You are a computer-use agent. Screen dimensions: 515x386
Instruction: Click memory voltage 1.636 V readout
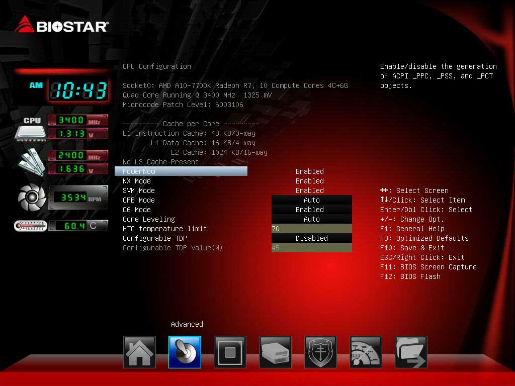(78, 169)
